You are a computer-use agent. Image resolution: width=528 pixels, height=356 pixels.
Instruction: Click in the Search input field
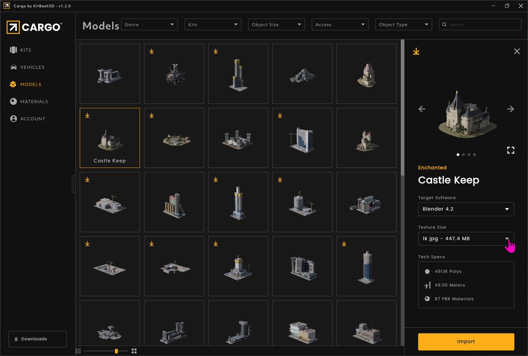480,25
